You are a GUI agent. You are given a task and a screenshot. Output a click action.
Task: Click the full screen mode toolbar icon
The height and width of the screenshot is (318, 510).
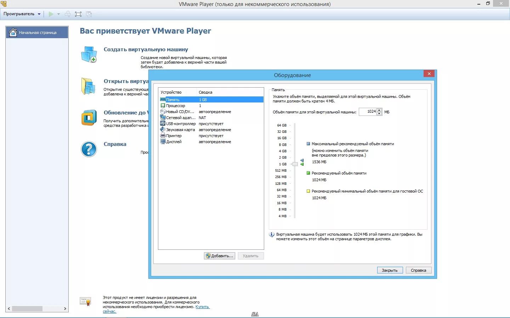click(78, 14)
